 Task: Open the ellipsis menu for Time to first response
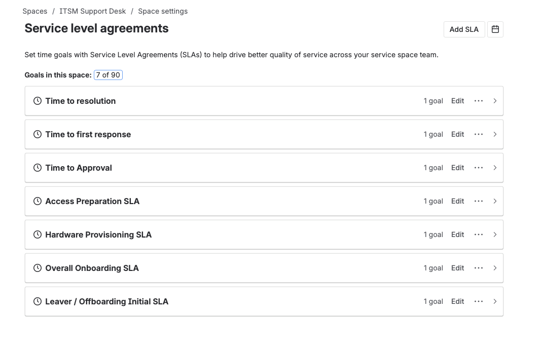479,134
